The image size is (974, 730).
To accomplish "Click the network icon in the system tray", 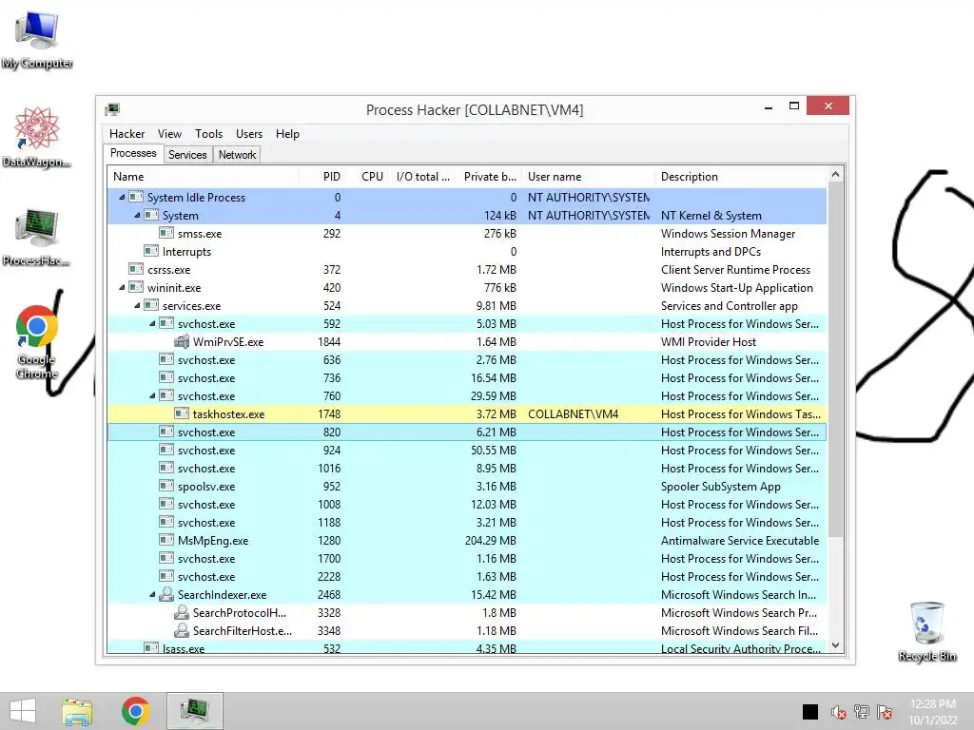I will point(862,712).
